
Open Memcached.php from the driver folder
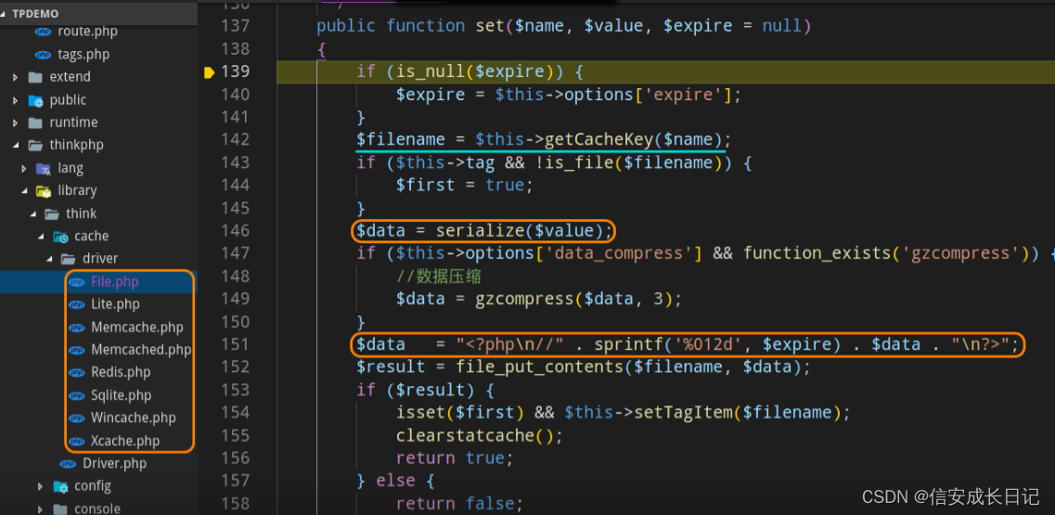(141, 350)
